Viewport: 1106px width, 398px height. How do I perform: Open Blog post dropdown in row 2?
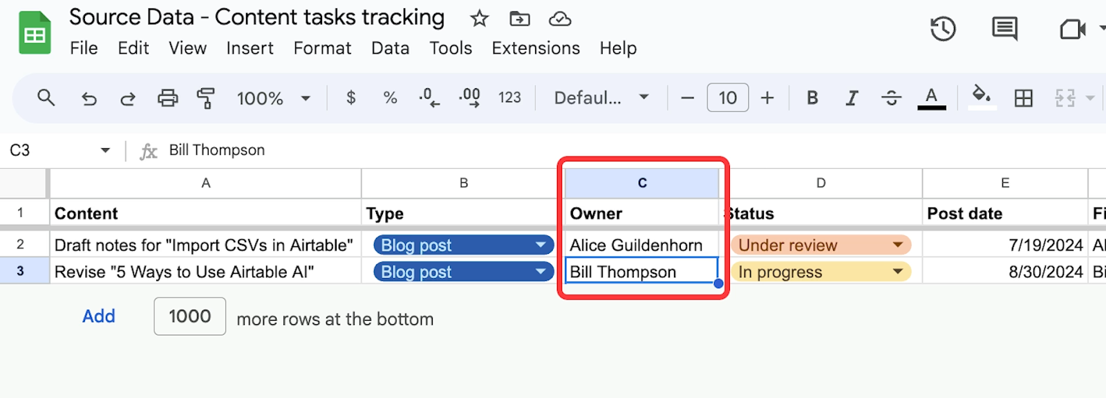coord(464,245)
